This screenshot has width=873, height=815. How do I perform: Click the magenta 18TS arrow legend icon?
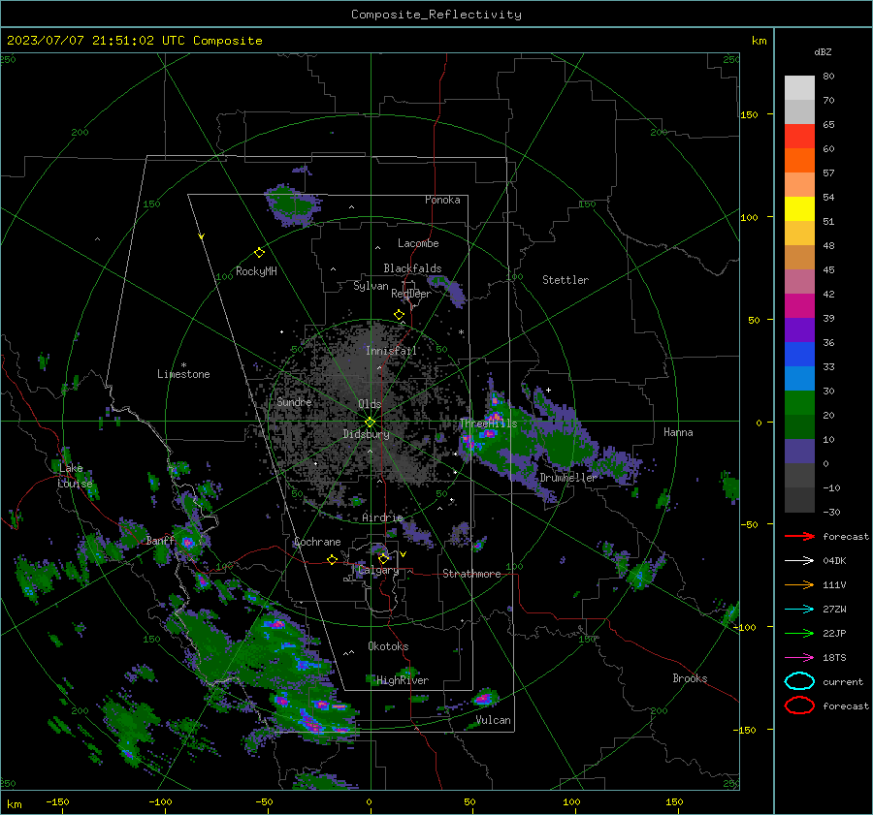[799, 658]
